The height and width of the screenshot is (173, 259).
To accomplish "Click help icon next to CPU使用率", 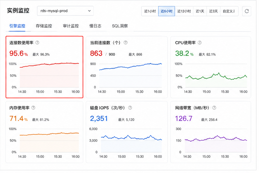I will [x=200, y=43].
